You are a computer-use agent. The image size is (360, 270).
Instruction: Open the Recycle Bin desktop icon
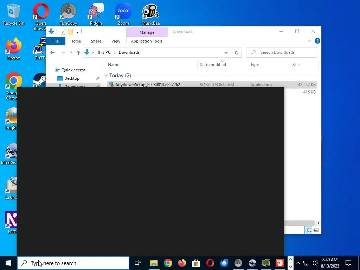click(x=13, y=14)
